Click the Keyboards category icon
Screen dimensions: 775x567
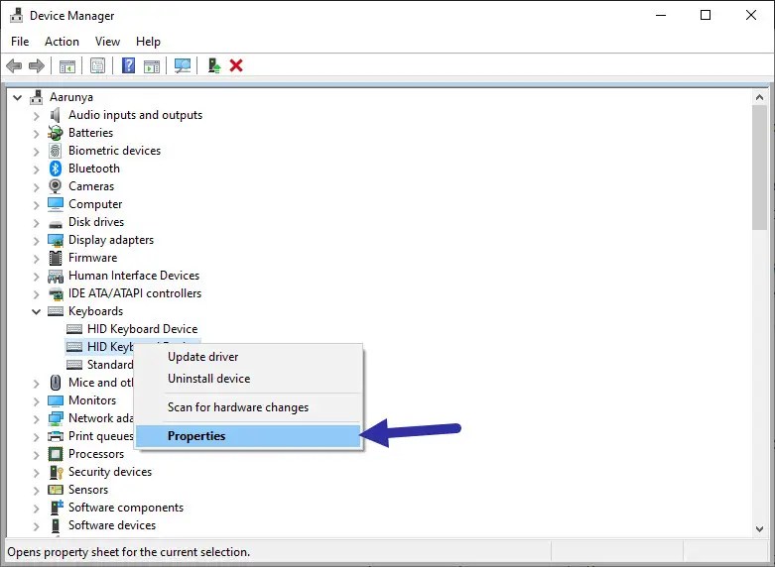pyautogui.click(x=56, y=311)
